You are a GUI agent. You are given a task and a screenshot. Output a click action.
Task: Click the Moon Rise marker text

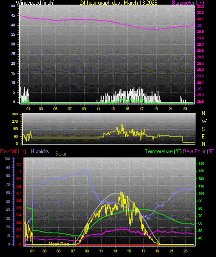pyautogui.click(x=59, y=244)
